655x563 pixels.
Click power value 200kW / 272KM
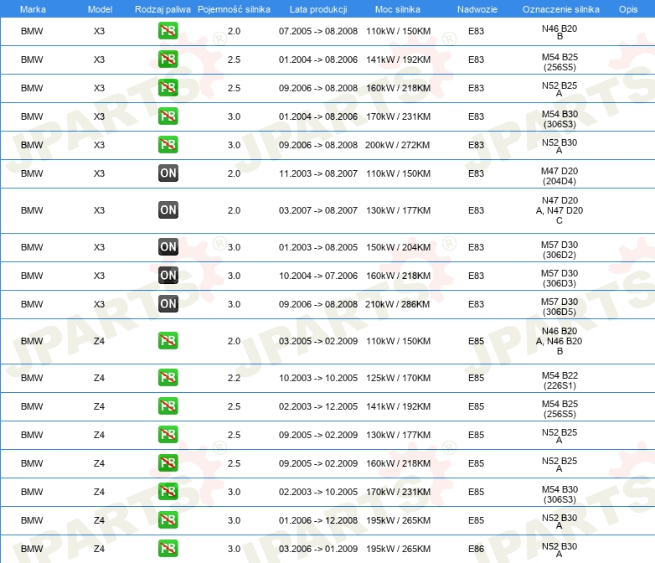point(397,145)
